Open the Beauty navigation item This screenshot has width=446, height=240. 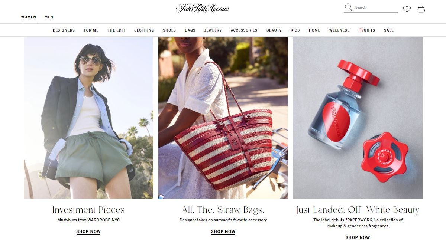point(274,30)
